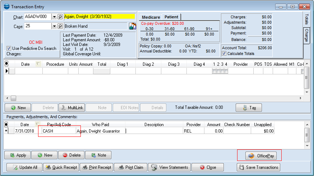Click the Case lookup magnifier icon
The width and height of the screenshot is (314, 176).
click(60, 26)
